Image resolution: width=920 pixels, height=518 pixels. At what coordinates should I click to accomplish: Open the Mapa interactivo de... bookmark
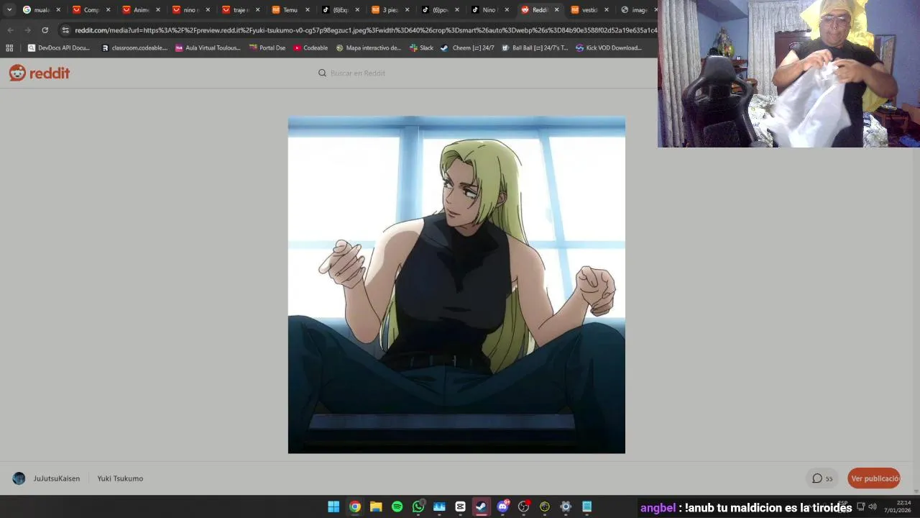369,48
